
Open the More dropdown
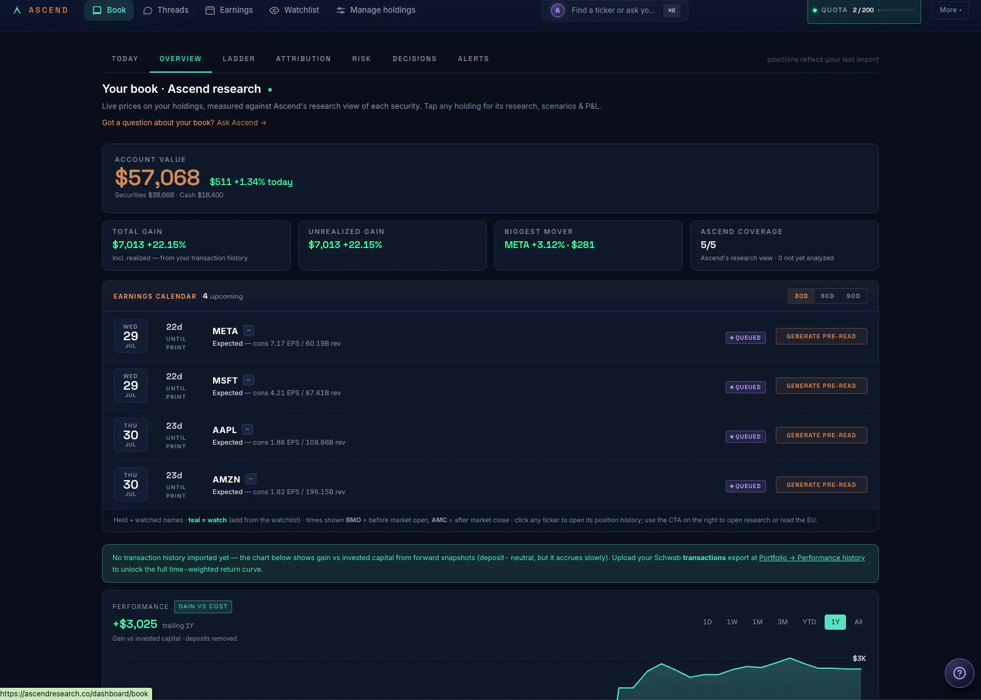click(950, 10)
